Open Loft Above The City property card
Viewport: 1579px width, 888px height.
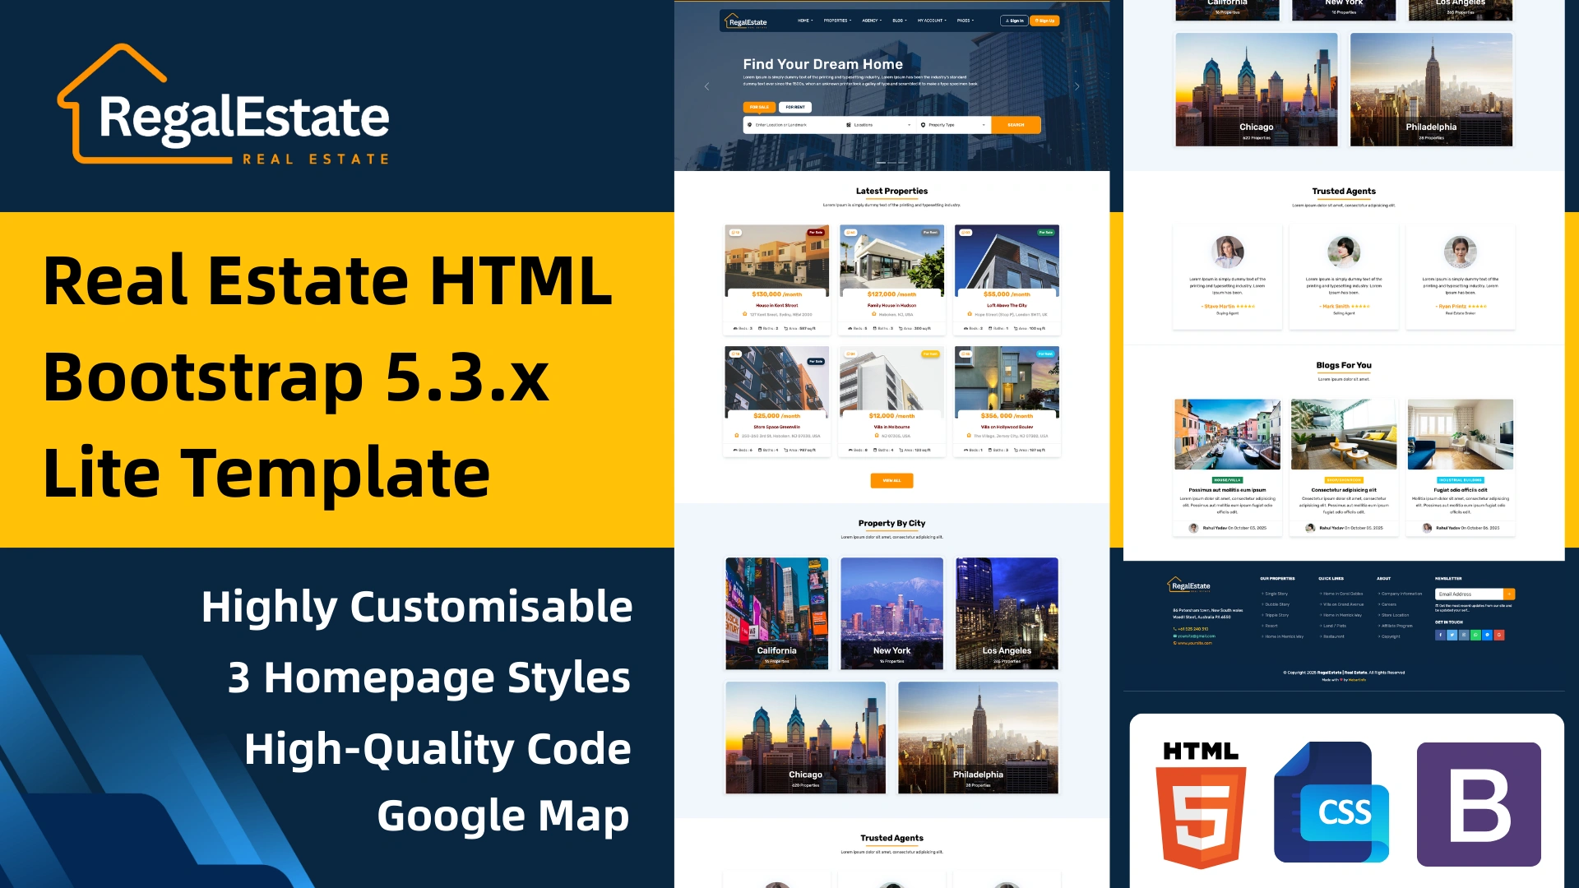1007,280
